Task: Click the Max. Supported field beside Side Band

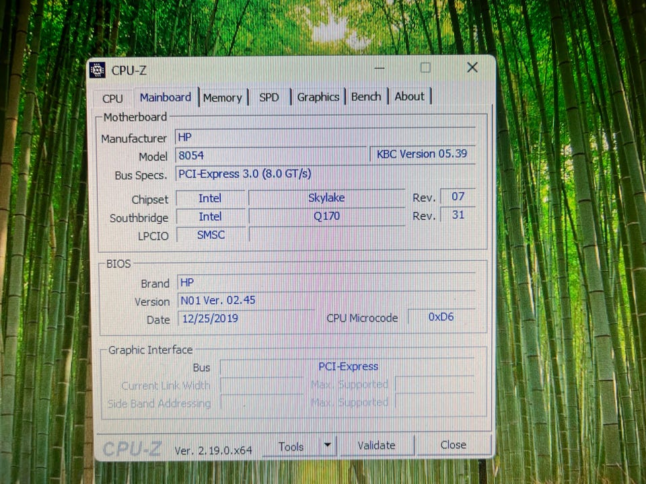Action: coord(435,401)
